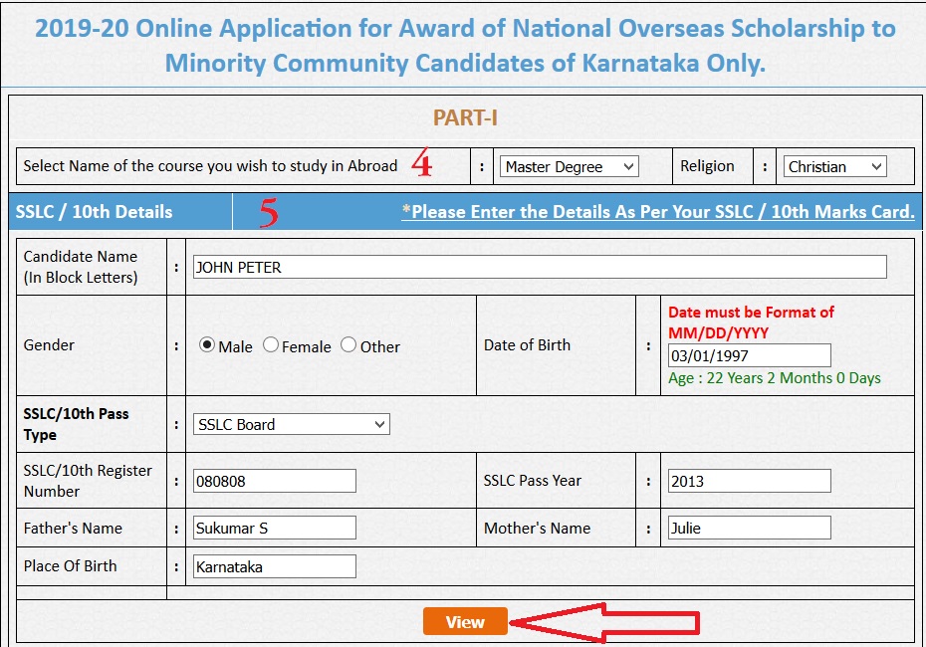
Task: Click the orange View button
Action: click(465, 621)
